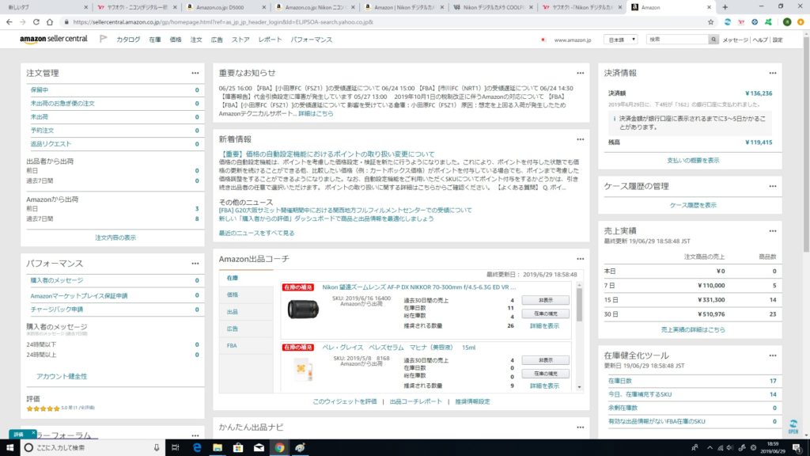Click 最近のニュースをすべて見る link
810x456 pixels.
tap(257, 234)
